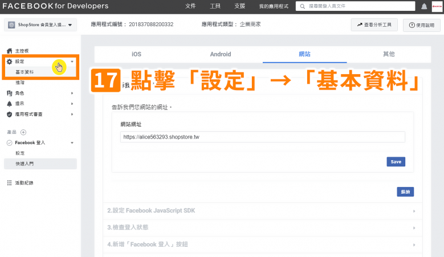444x257 pixels.
Task: Click inside the 網站網址 URL field
Action: (263, 137)
